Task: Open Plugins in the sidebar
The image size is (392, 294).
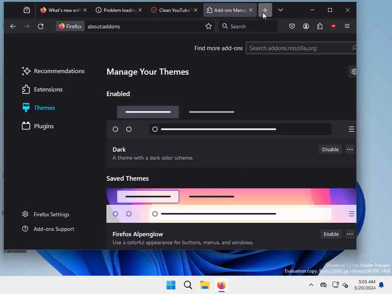Action: coord(38,126)
